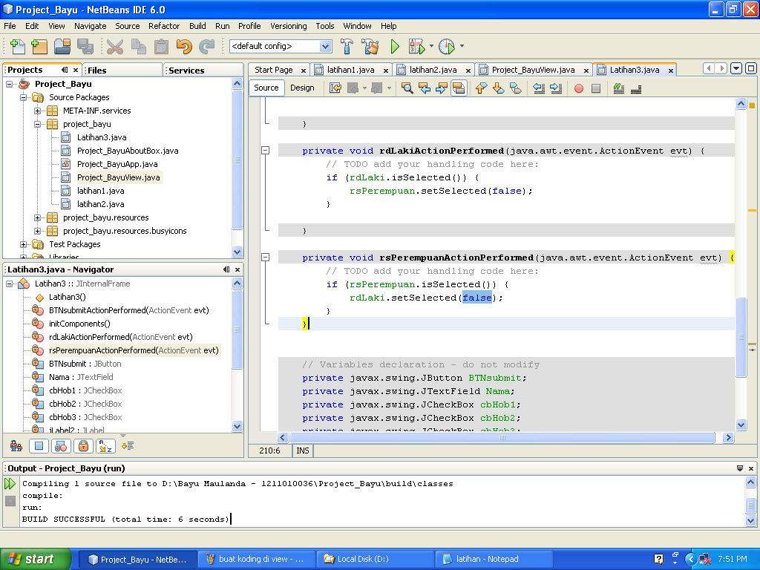Click Find Previous Occurrence editor icon
The image size is (760, 570).
425,88
